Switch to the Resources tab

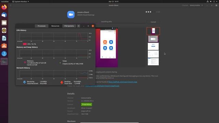tap(55, 26)
